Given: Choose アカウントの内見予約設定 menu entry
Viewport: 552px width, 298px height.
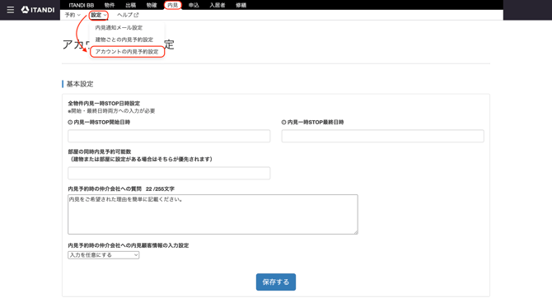Looking at the screenshot, I should pyautogui.click(x=127, y=51).
